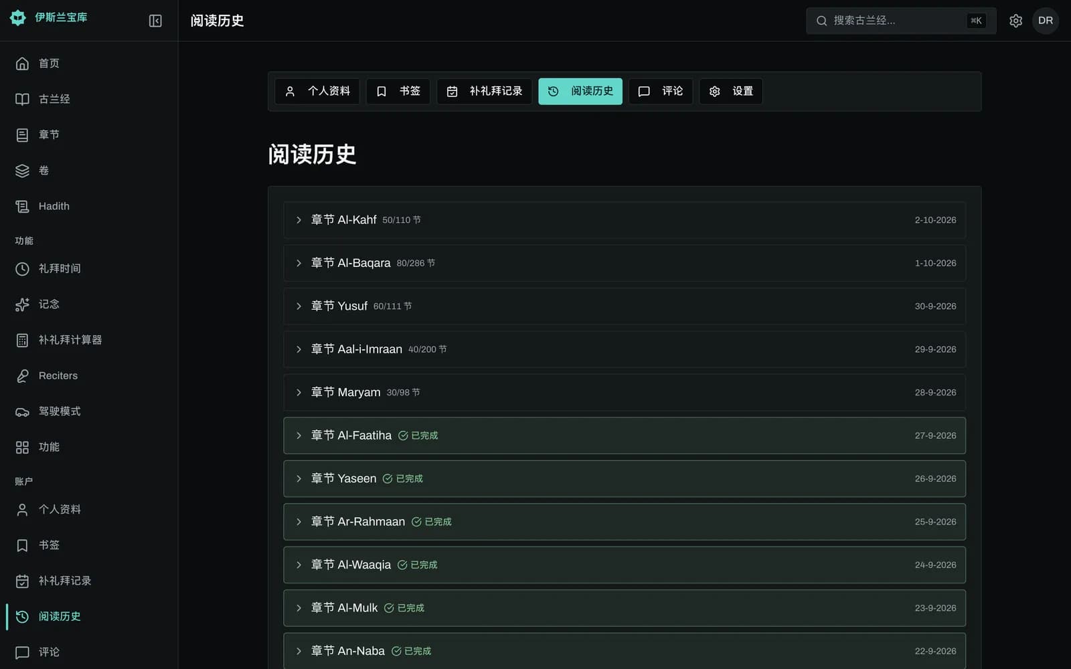Switch to the 补礼拜记录 tab

[484, 91]
